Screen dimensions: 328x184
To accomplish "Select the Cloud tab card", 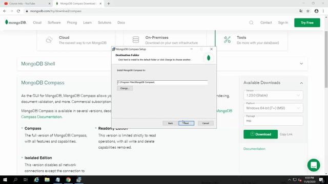I will (x=76, y=40).
